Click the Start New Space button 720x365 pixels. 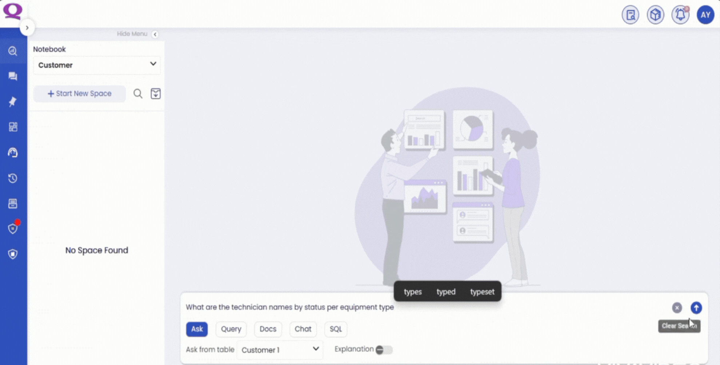(79, 94)
